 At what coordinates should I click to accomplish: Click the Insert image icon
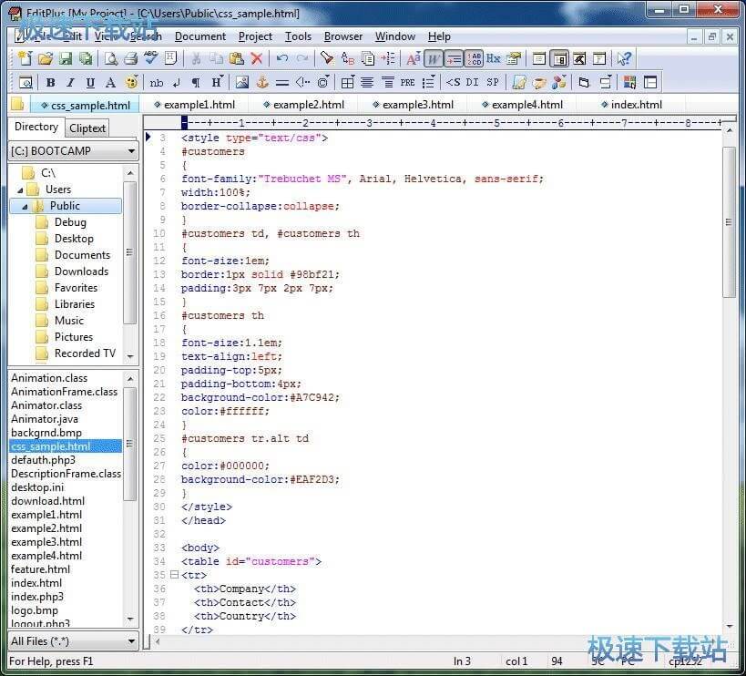241,83
